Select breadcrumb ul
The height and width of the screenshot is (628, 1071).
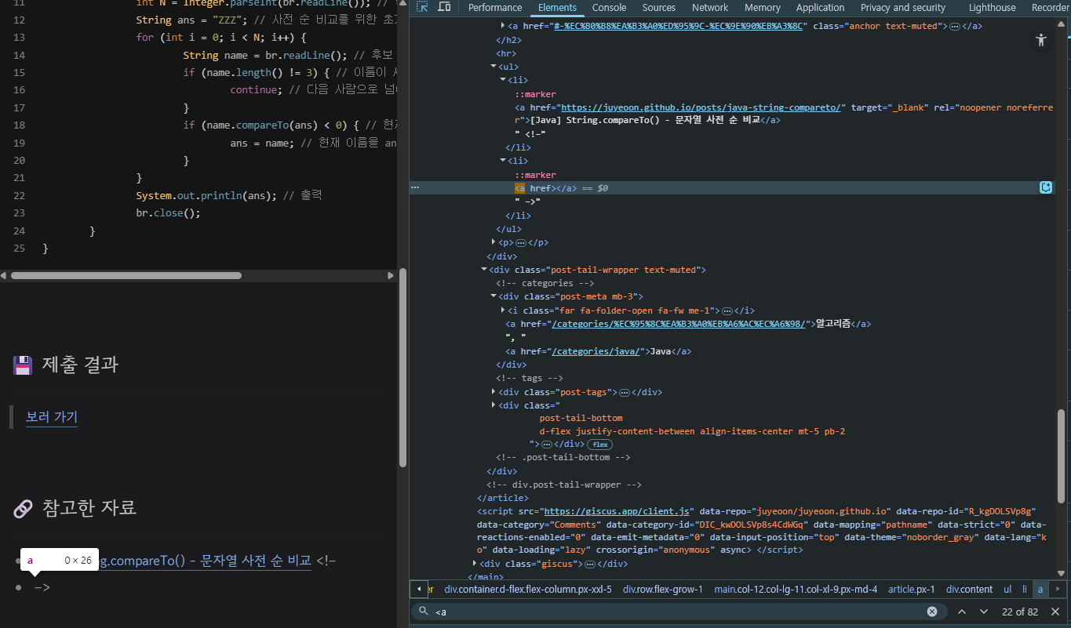[x=1007, y=589]
